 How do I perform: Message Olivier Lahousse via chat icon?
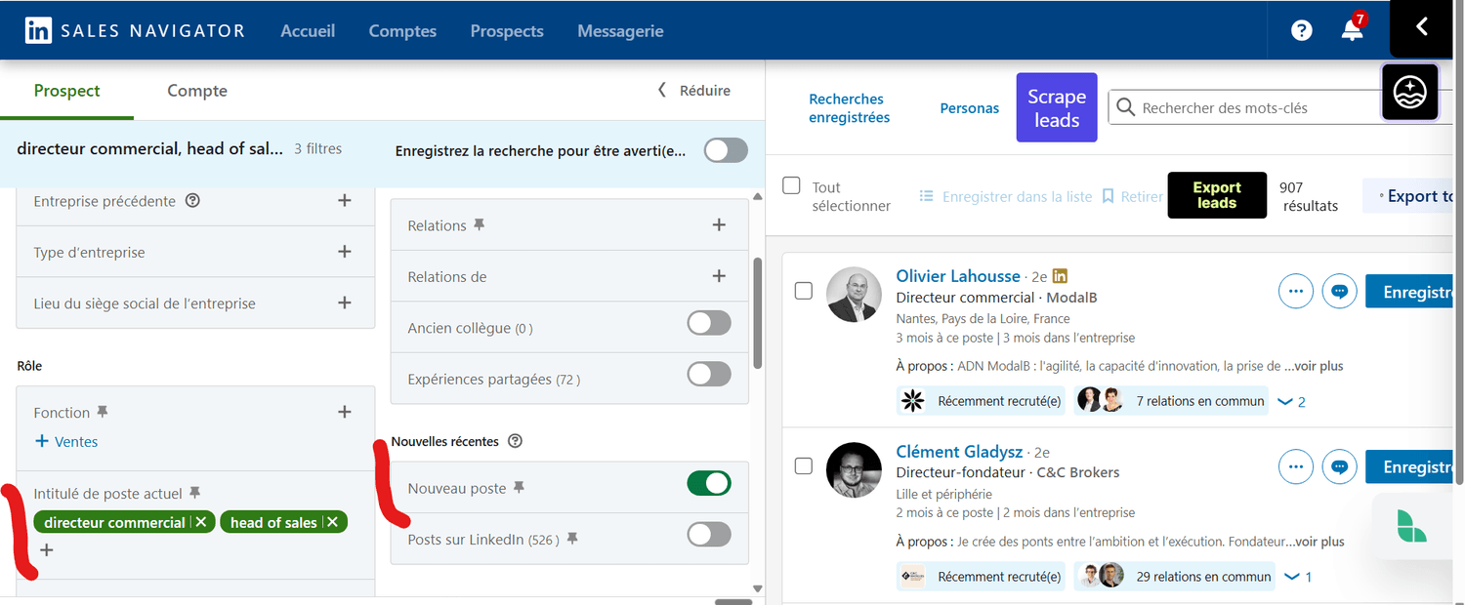(1340, 291)
